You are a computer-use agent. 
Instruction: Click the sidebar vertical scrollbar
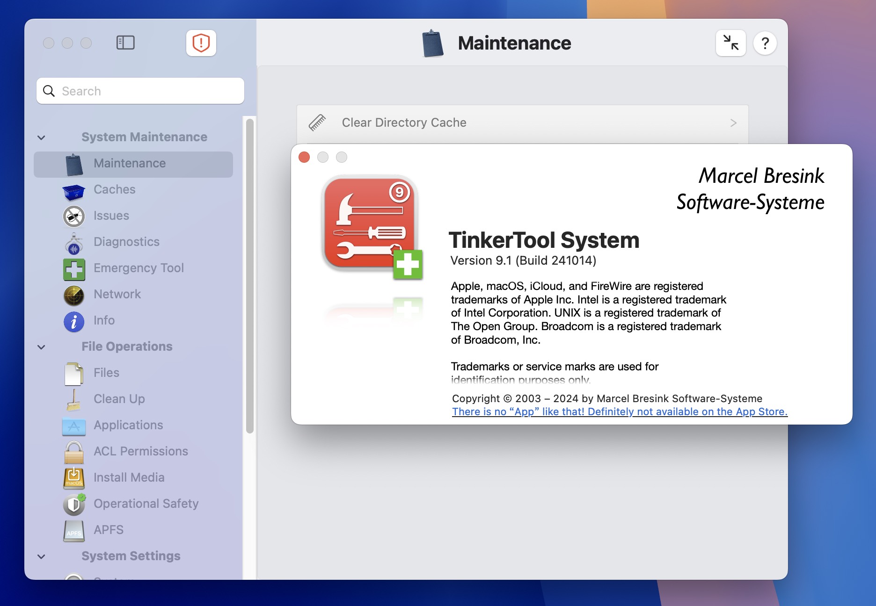tap(250, 276)
